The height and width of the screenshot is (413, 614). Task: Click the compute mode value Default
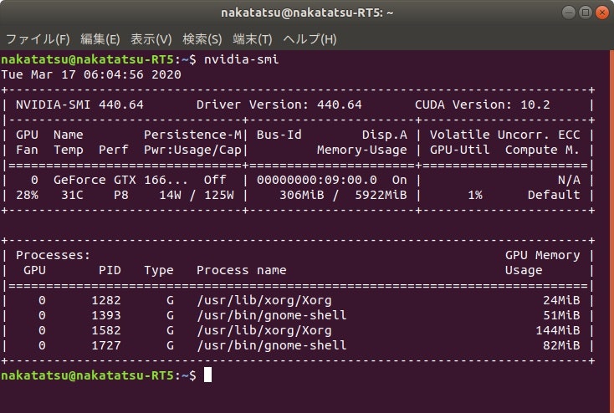pyautogui.click(x=554, y=195)
